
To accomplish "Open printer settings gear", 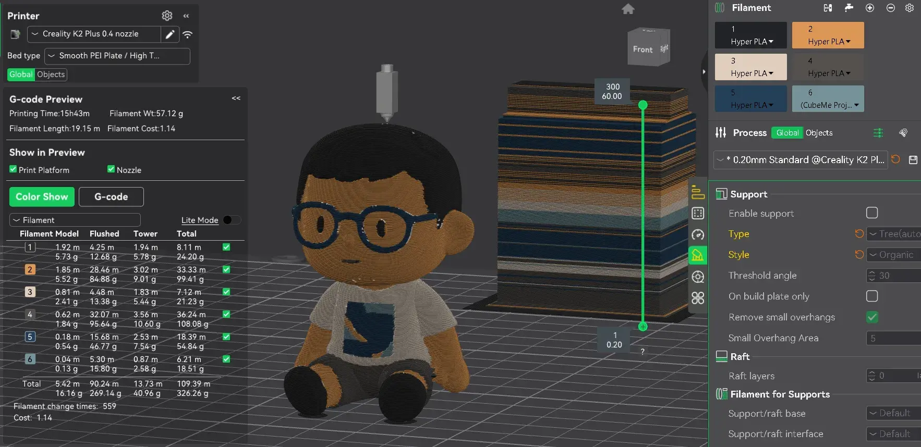I will pos(167,16).
